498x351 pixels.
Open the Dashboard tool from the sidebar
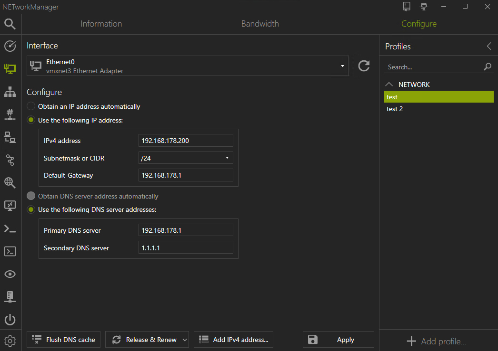pyautogui.click(x=10, y=46)
